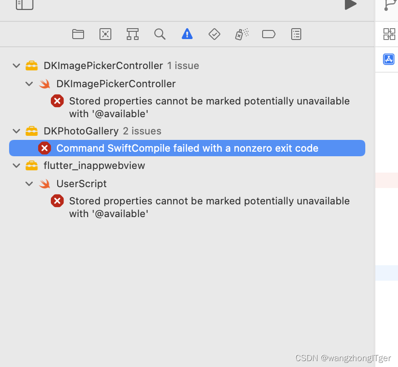Open the CSDN wangzhongITger watermark link
Image resolution: width=398 pixels, height=367 pixels.
(x=343, y=358)
